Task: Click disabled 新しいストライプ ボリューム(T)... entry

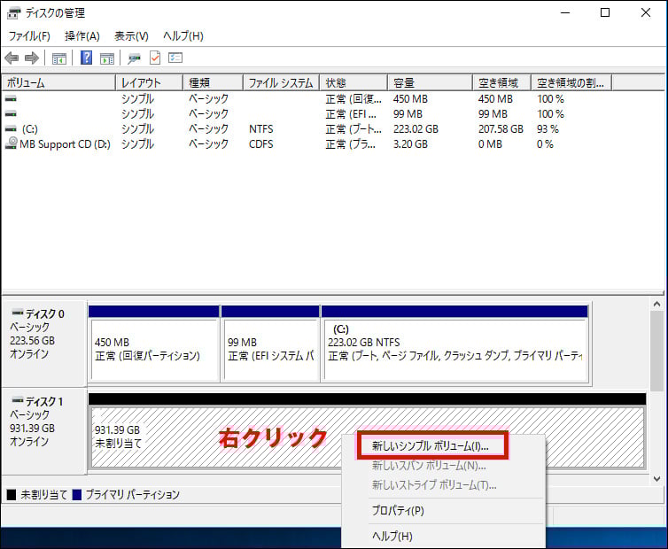Action: 434,484
